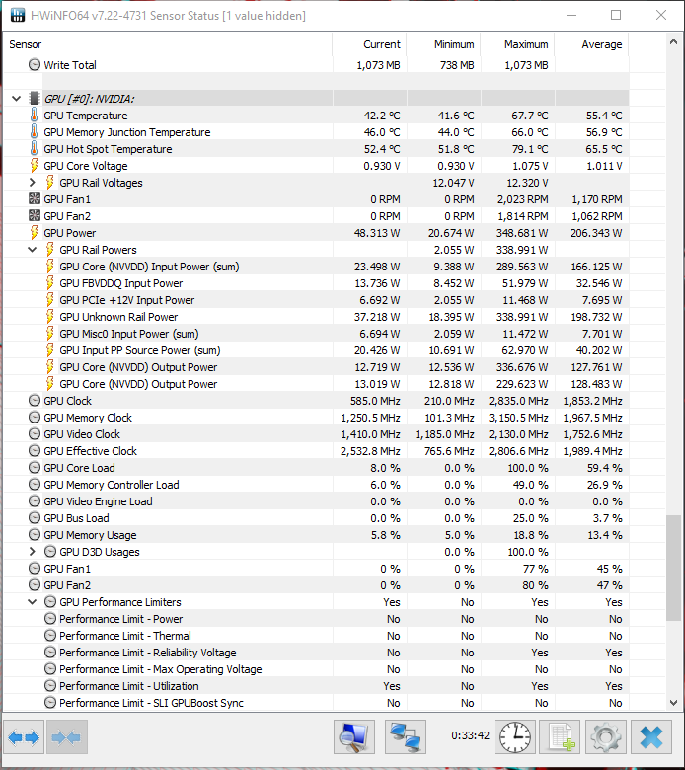Select the GPU Misc0 Input Power (sum) row
Image resolution: width=685 pixels, height=770 pixels.
(316, 334)
